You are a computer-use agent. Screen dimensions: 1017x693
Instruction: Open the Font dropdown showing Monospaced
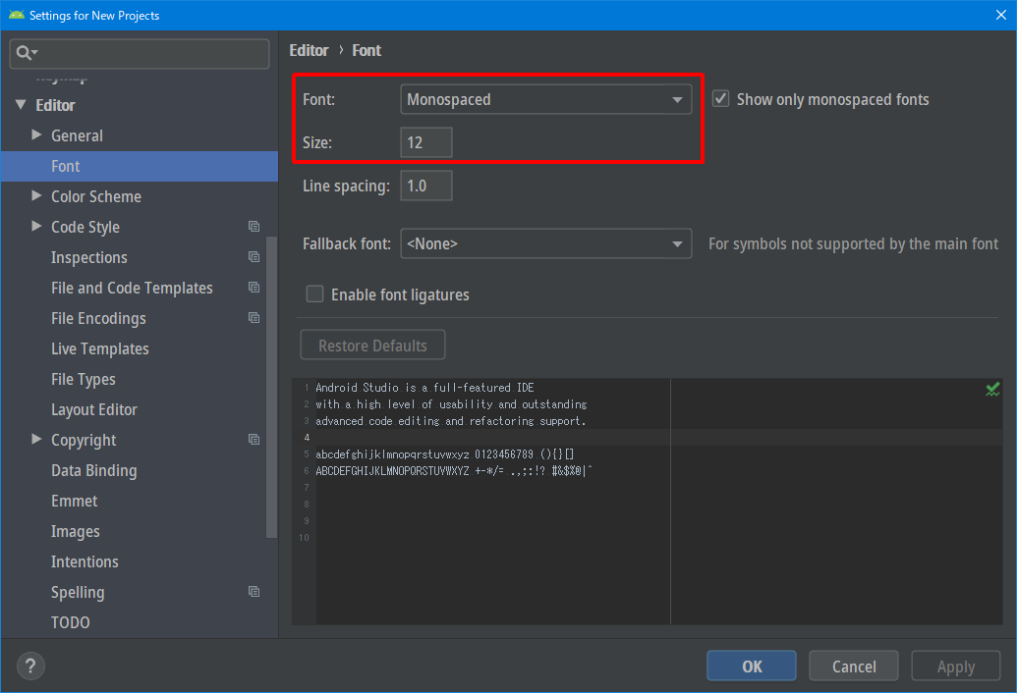[x=546, y=99]
